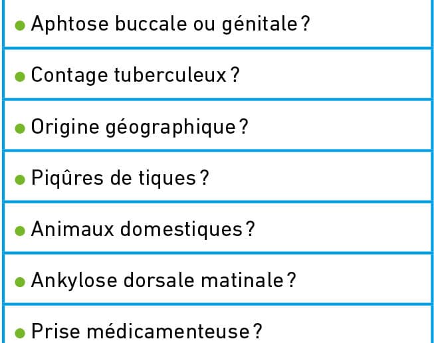
Task: Select the text 'Contage tuberculeux?'
Action: click(135, 75)
